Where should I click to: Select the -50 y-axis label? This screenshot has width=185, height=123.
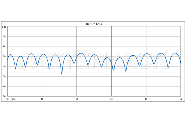(5, 76)
